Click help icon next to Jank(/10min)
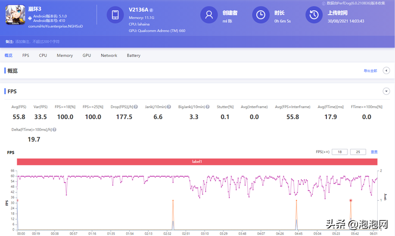 click(x=169, y=107)
